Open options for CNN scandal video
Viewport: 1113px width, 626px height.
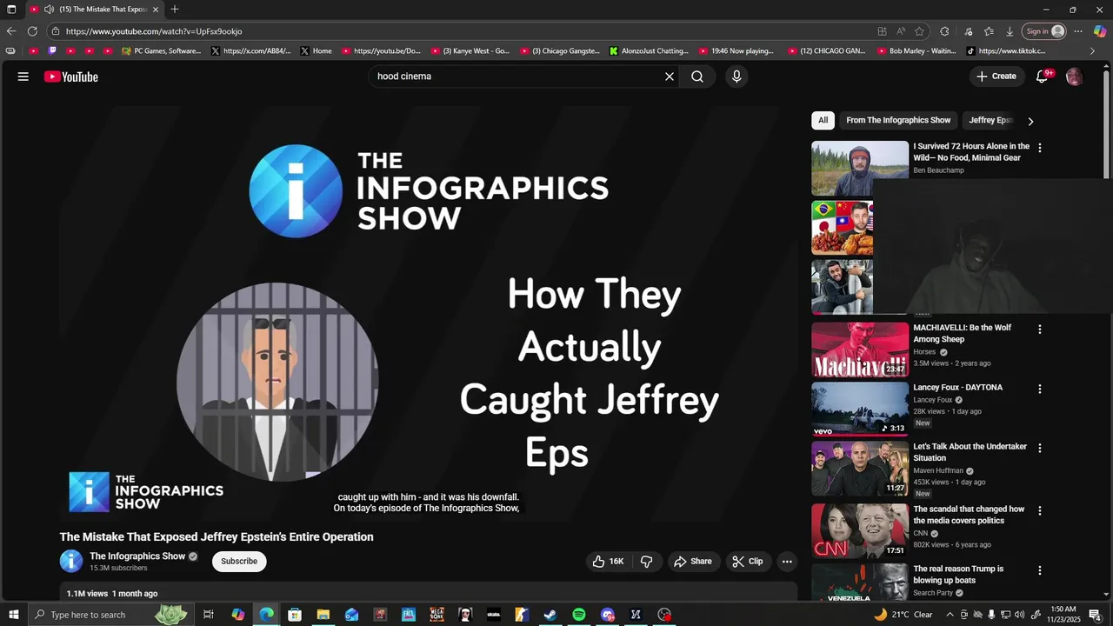(x=1039, y=510)
